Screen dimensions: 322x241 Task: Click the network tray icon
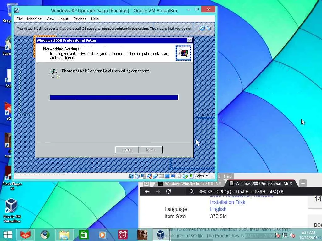[285, 235]
